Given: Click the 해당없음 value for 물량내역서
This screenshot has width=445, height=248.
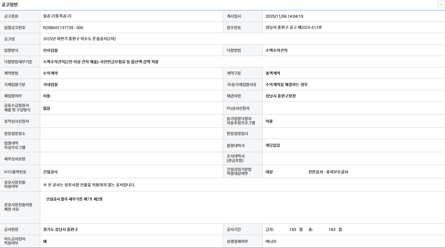Looking at the screenshot, I should coord(273,146).
